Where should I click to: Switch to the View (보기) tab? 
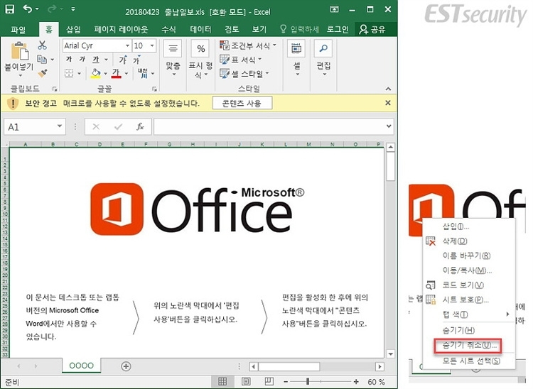click(259, 30)
